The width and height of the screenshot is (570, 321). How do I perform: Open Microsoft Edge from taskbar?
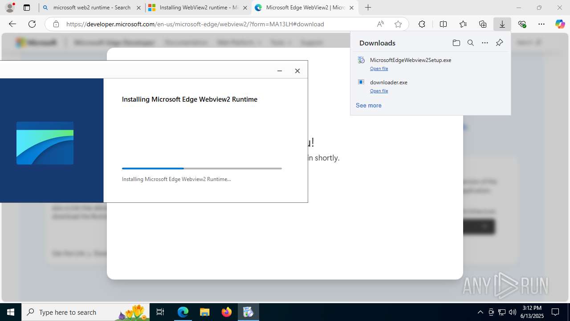(x=183, y=312)
